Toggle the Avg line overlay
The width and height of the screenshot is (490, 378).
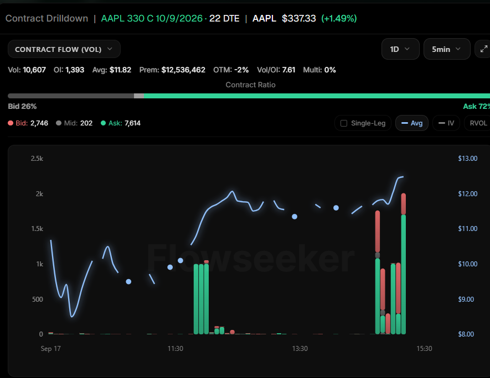point(411,123)
